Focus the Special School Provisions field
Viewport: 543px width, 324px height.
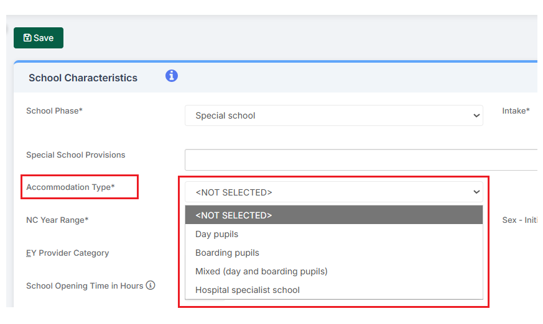tap(361, 160)
